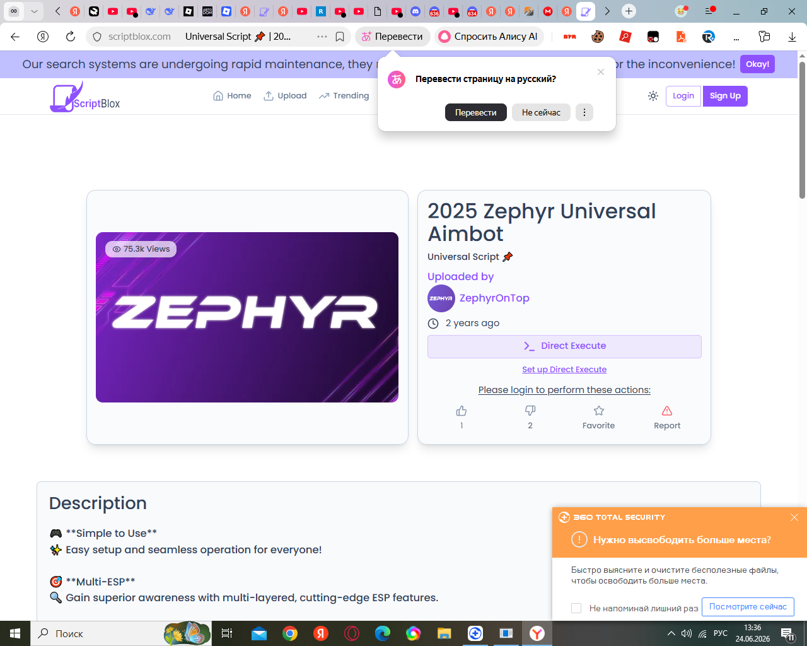Screen dimensions: 807x646
Task: Close the translate popup
Action: (601, 72)
